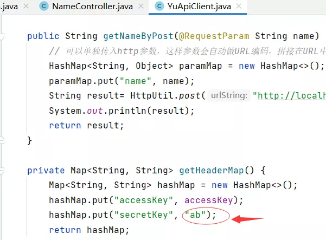This screenshot has height=240, width=326.
Task: Open the http://localh URL link
Action: click(x=292, y=96)
